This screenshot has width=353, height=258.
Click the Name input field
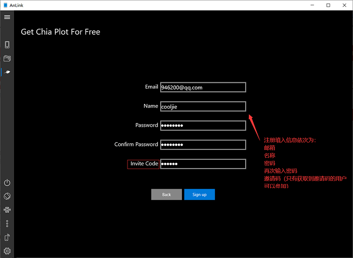click(203, 107)
